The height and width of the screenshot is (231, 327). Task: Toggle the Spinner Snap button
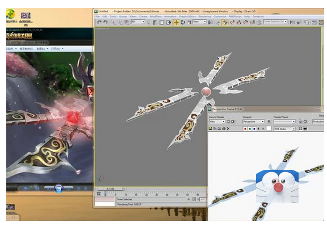(252, 22)
